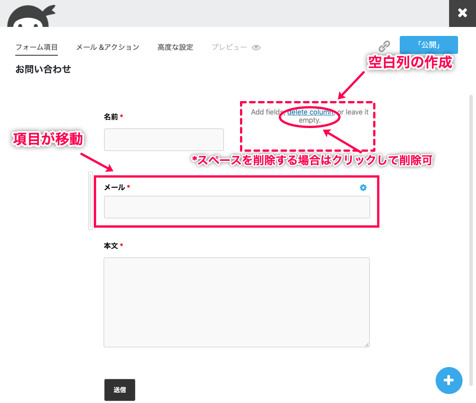The height and width of the screenshot is (403, 476).
Task: Open the フォーム項目 tab
Action: click(36, 48)
